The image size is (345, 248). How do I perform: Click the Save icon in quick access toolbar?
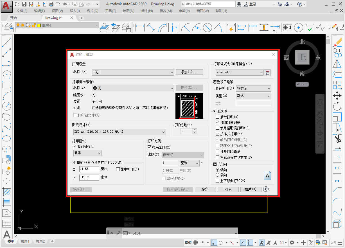[x=24, y=4]
